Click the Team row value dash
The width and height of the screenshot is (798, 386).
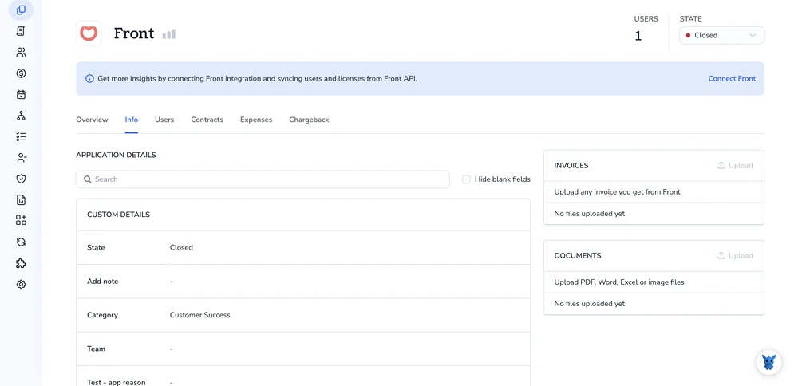coord(172,349)
